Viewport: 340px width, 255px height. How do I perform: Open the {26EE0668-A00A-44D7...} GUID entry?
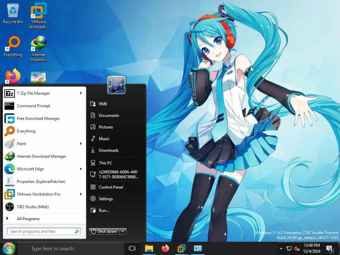(x=115, y=174)
